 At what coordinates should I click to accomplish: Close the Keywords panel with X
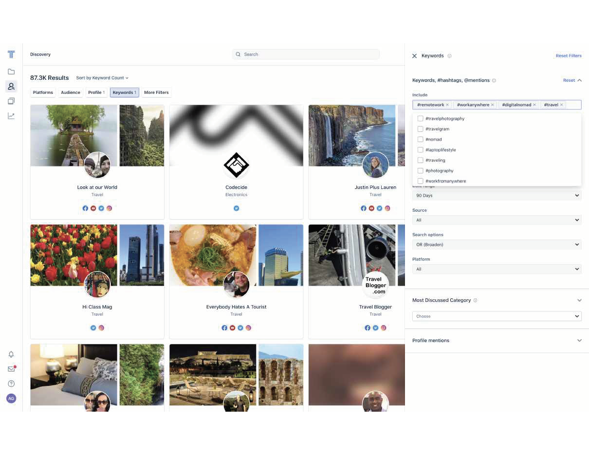click(x=415, y=56)
